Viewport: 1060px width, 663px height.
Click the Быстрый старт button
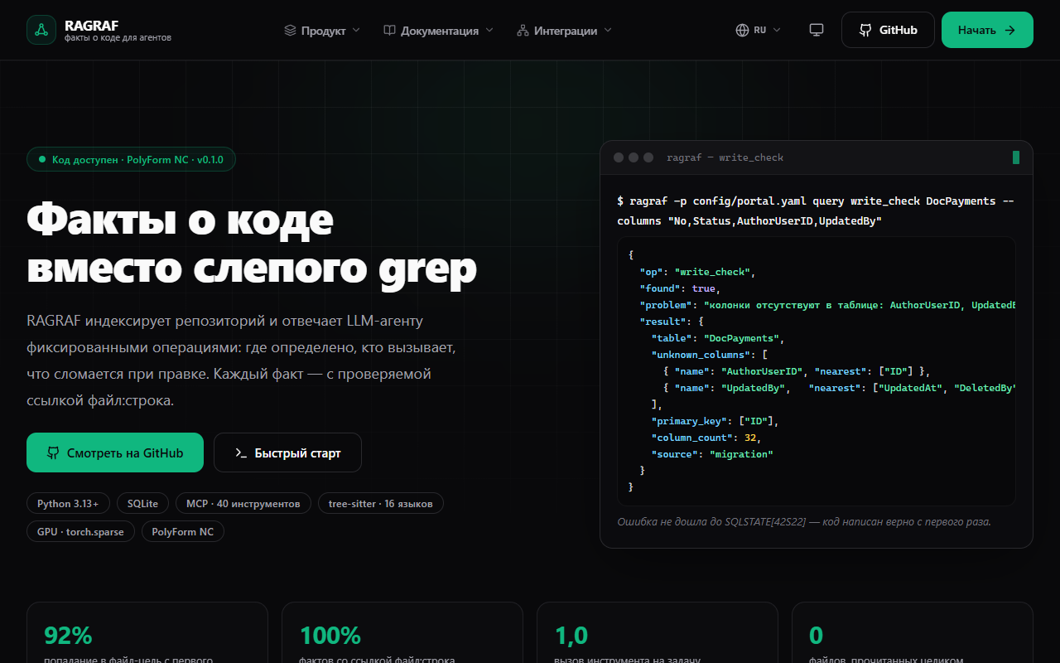(287, 452)
